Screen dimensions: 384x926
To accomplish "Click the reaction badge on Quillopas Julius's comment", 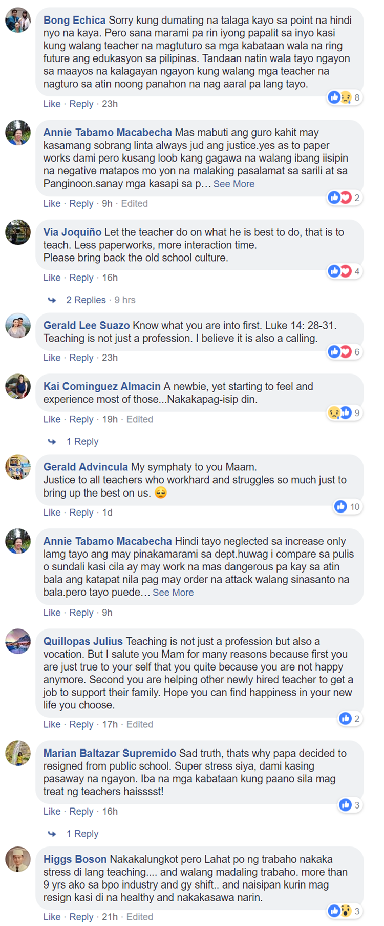I will click(351, 718).
